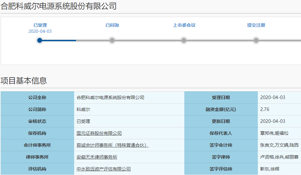Select the 已受理 stage label
The height and width of the screenshot is (175, 301).
pos(40,25)
